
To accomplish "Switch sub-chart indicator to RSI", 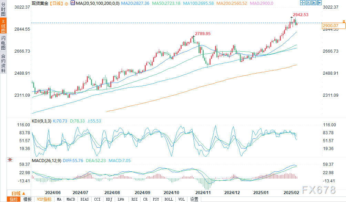I will click(x=134, y=199).
